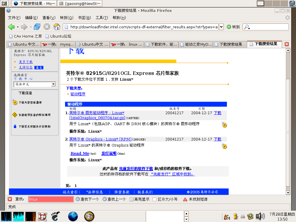
Task: Open the language selection combo box
Action: pos(35,84)
